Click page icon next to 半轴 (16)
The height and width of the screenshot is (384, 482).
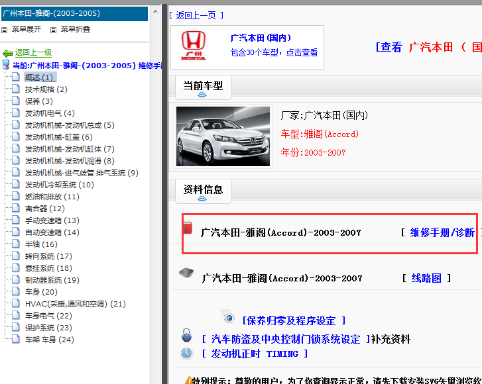coord(16,244)
